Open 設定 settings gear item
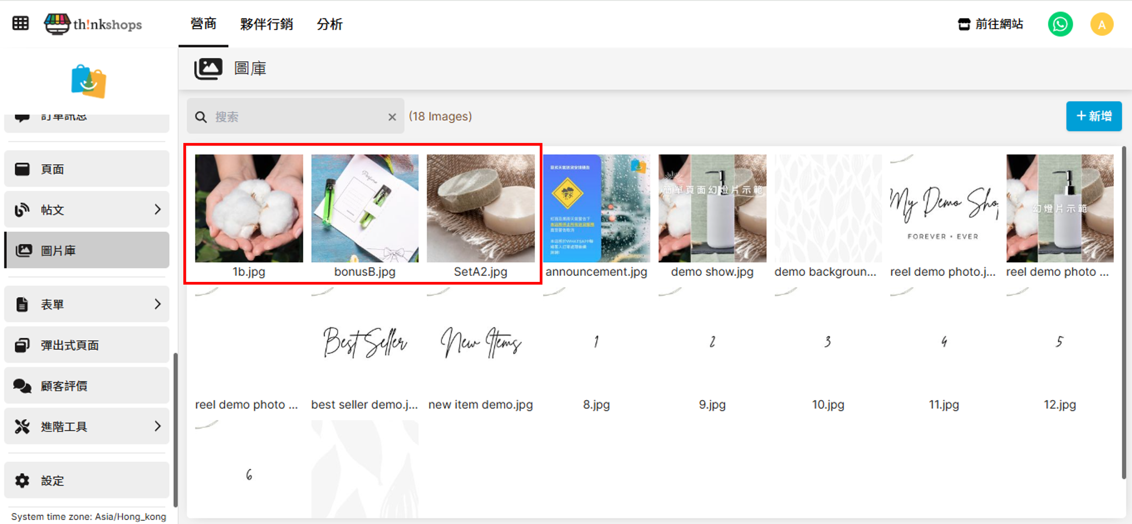The image size is (1132, 524). click(x=86, y=480)
